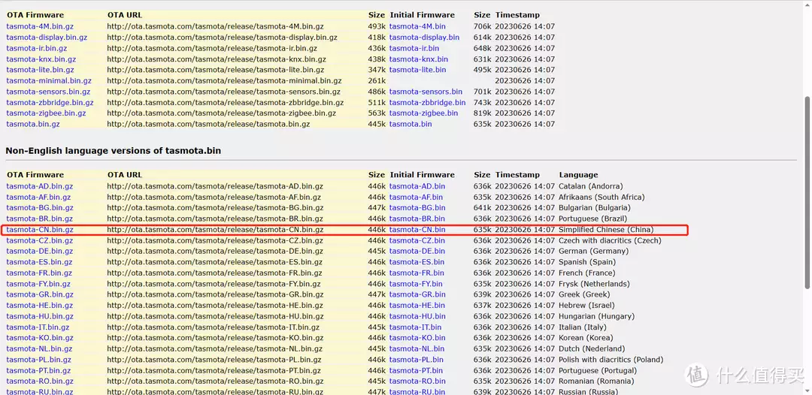812x395 pixels.
Task: Download the tasmota-ir.bin initial firmware
Action: coord(414,48)
